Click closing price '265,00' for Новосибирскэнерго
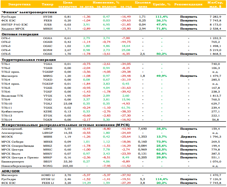This screenshot has width=227, height=187. 67,166
